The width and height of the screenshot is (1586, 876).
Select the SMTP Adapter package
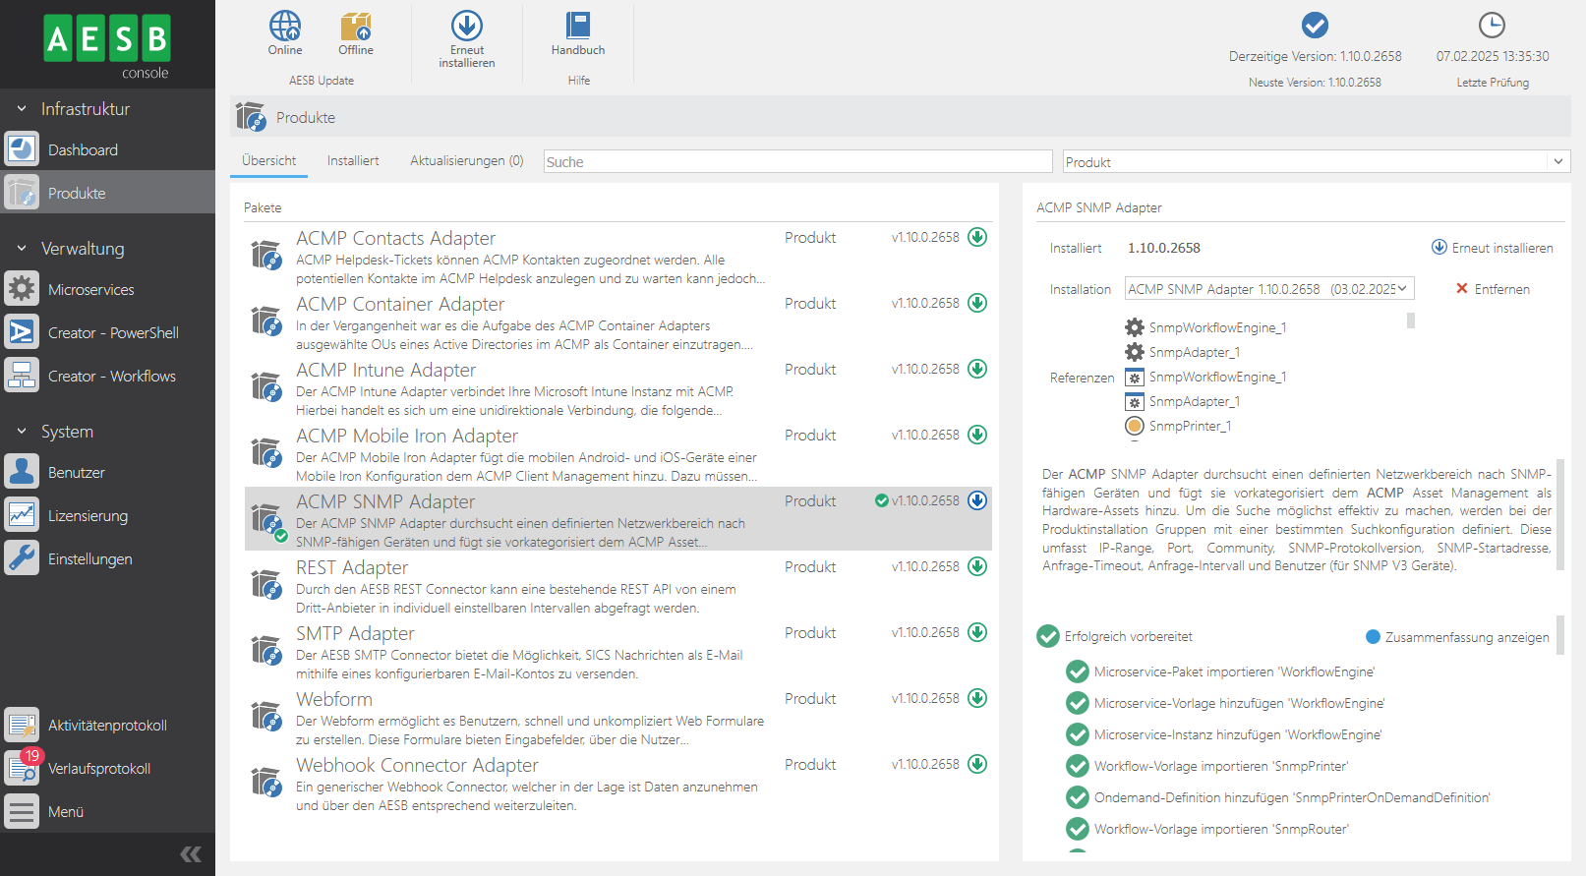617,652
